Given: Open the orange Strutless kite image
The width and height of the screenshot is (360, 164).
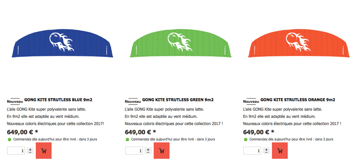Looking at the screenshot, I should (299, 43).
